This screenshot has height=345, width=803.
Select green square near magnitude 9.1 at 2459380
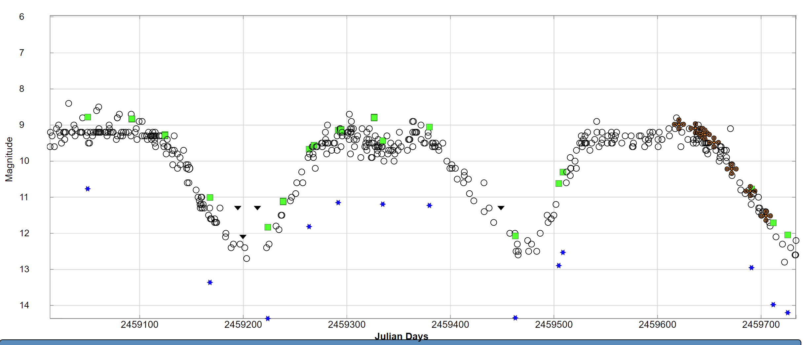coord(429,127)
